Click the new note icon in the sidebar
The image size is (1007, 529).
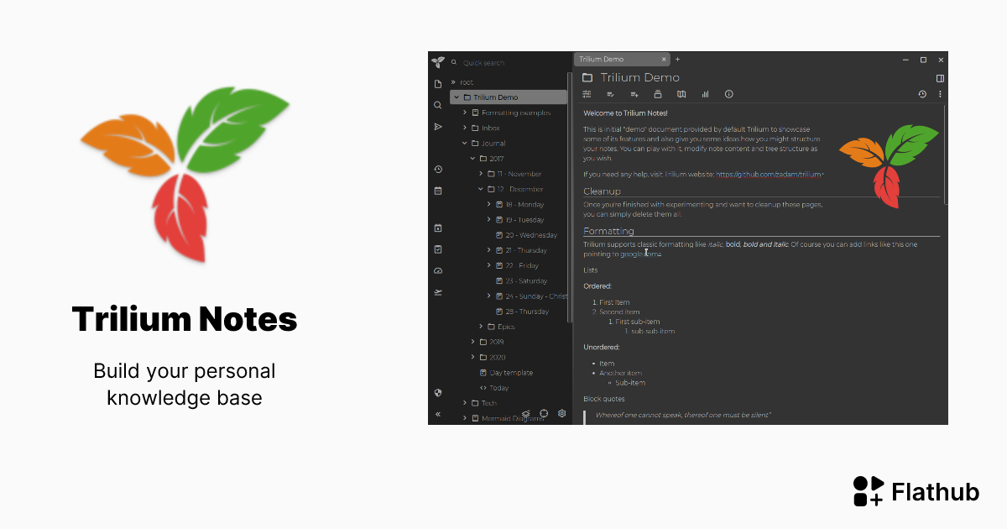coord(438,83)
